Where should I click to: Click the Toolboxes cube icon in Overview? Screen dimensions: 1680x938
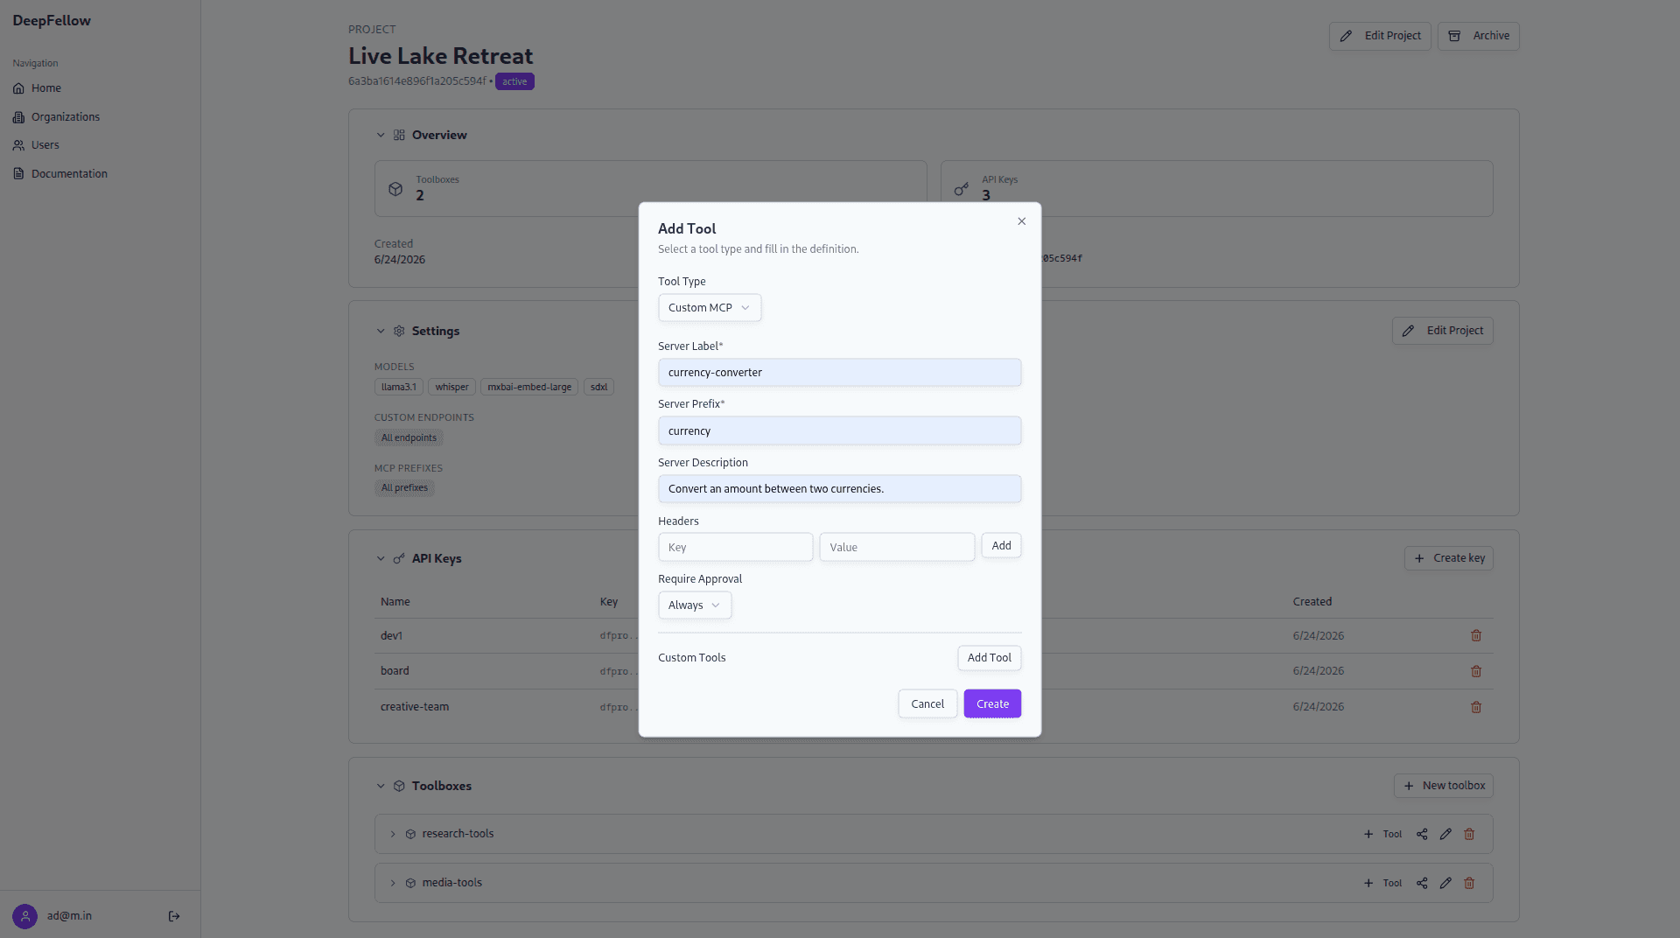click(395, 189)
